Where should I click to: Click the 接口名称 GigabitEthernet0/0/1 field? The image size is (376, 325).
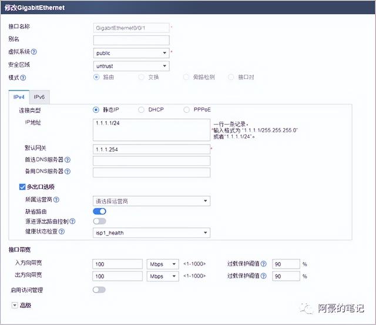tap(131, 28)
